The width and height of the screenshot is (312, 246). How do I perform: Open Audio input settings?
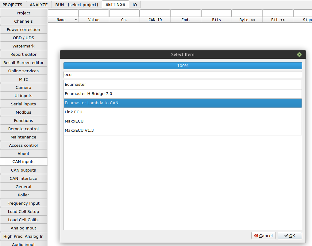click(24, 244)
